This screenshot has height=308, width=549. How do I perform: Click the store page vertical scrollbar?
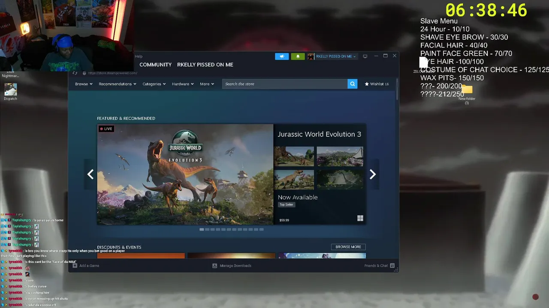397,89
